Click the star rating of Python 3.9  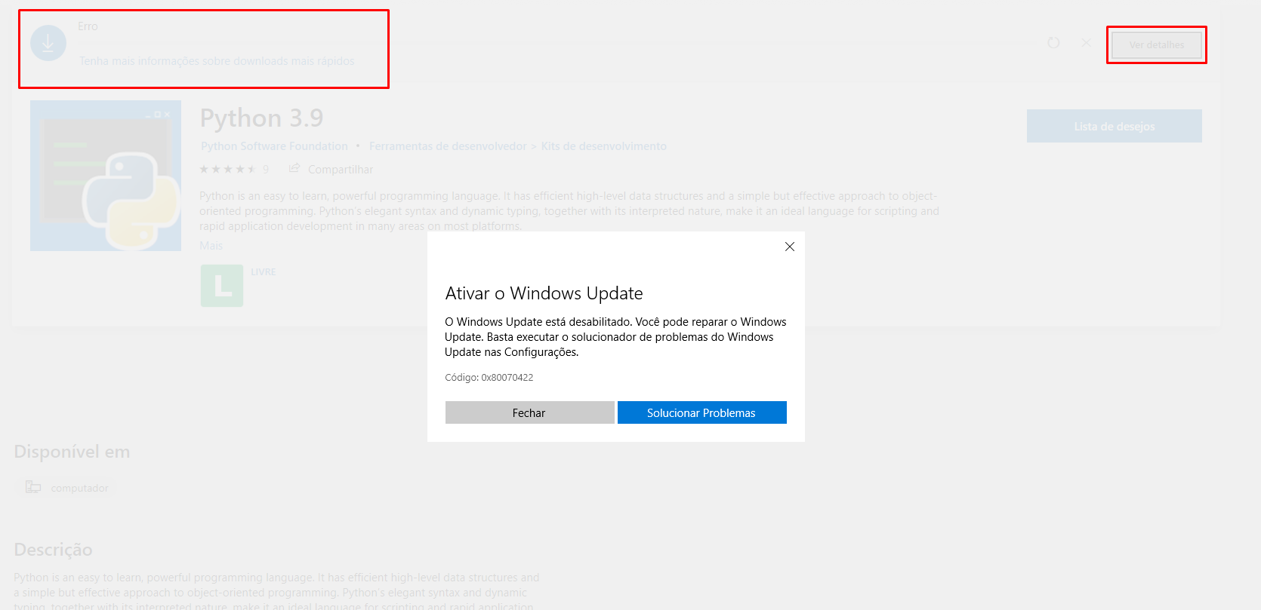click(x=228, y=170)
